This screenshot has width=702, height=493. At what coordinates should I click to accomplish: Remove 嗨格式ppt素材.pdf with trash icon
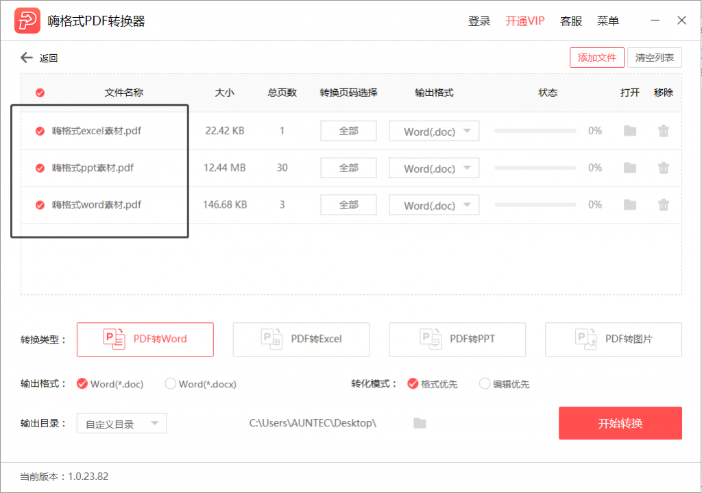click(x=664, y=168)
